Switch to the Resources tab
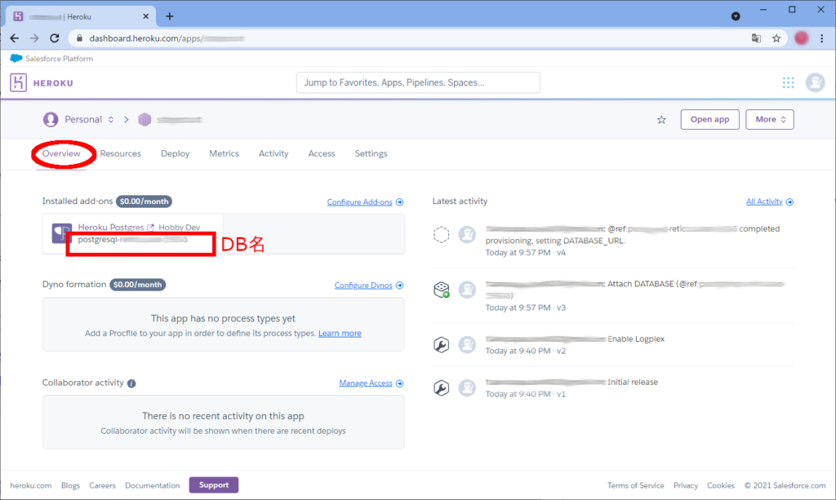 [121, 153]
